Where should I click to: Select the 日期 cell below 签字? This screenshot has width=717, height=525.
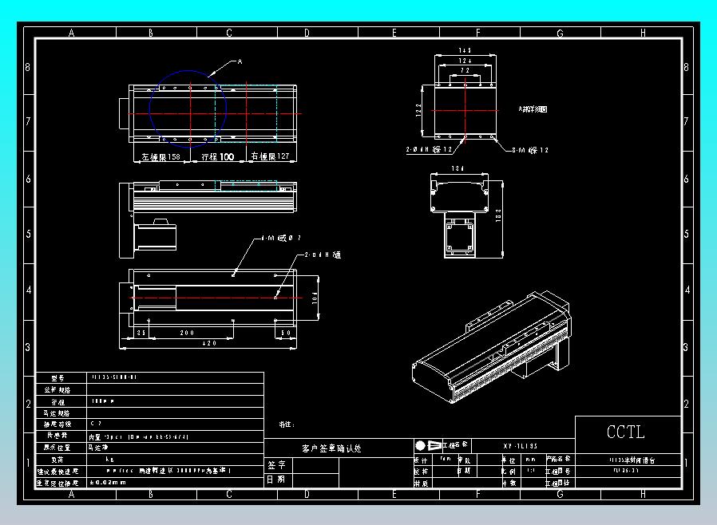pos(276,480)
